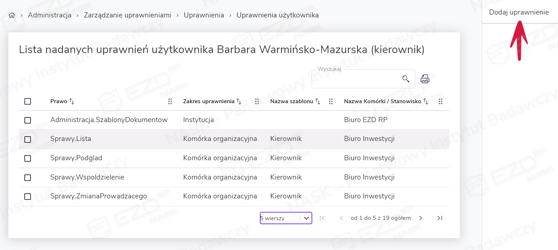Screen dimensions: 558x250
Task: Click the magnifying glass search icon
Action: point(406,79)
